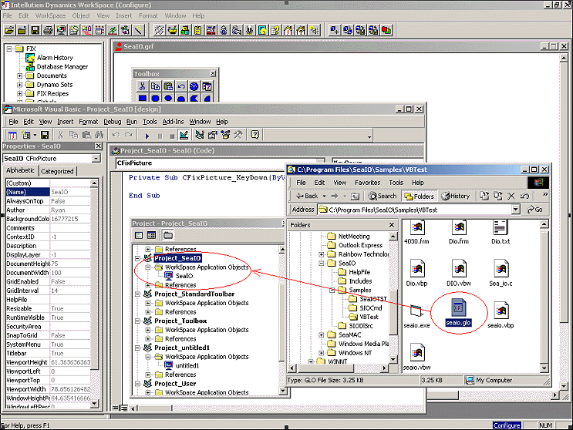Collapse the SeaIO folder in Explorer tree
The width and height of the screenshot is (573, 430).
(x=322, y=264)
